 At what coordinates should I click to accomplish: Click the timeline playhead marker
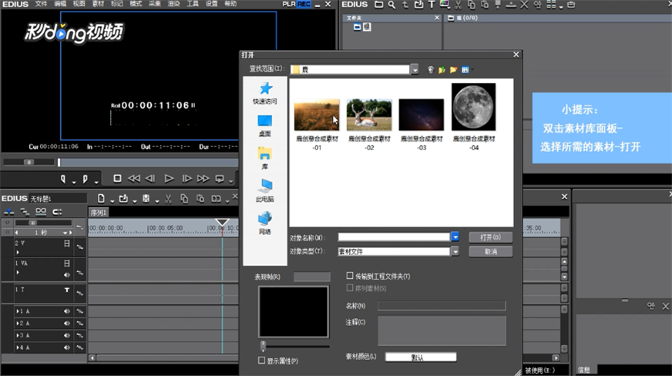pyautogui.click(x=222, y=222)
